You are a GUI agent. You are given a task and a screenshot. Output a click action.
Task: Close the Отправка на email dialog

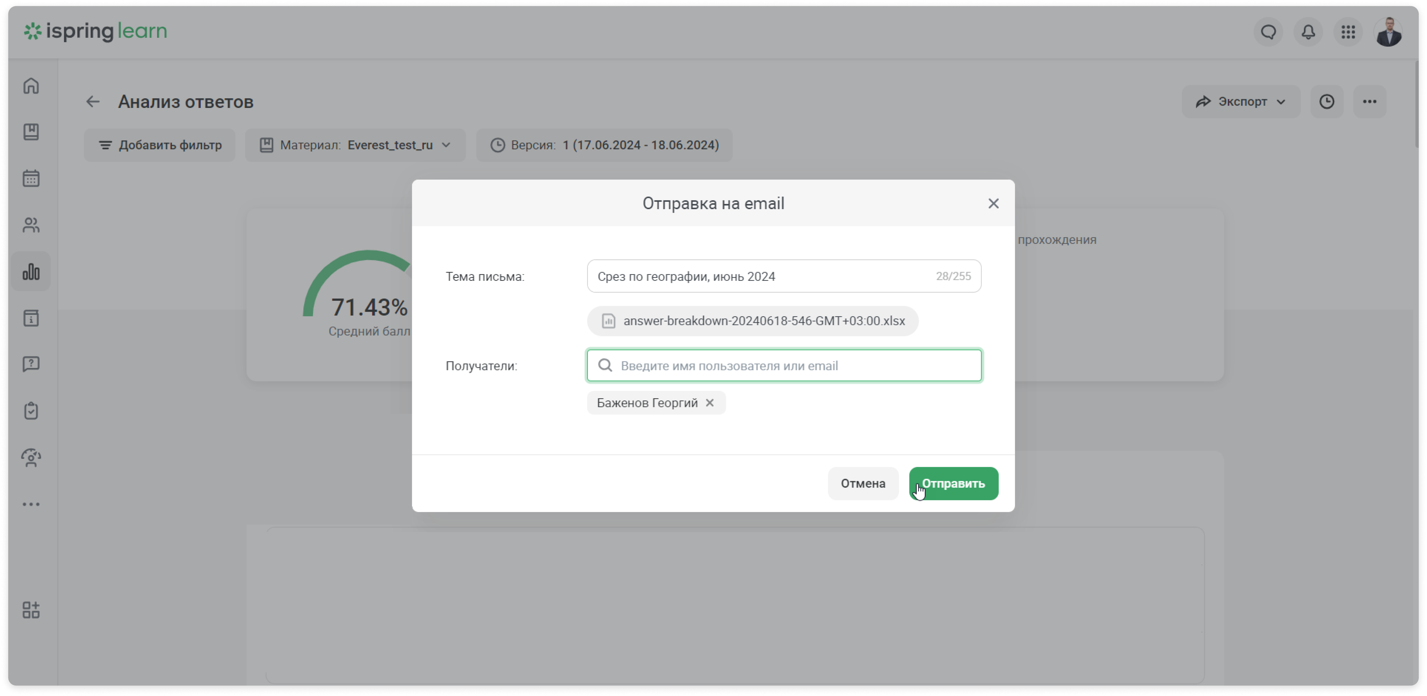click(x=993, y=203)
